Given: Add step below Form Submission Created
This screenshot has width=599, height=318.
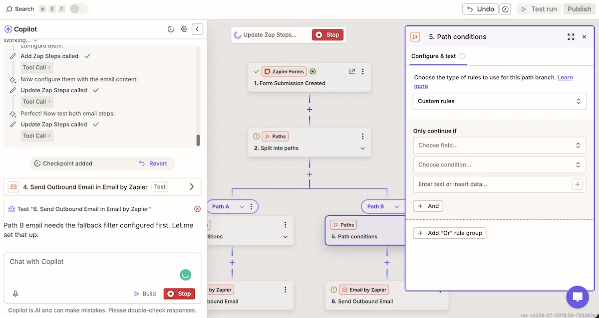Looking at the screenshot, I should point(309,109).
